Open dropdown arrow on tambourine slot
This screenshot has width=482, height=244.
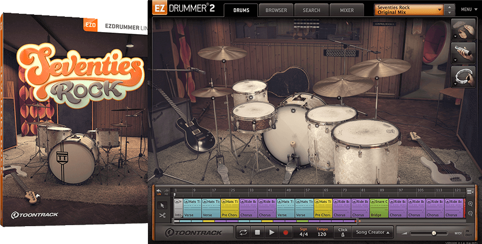(x=454, y=83)
